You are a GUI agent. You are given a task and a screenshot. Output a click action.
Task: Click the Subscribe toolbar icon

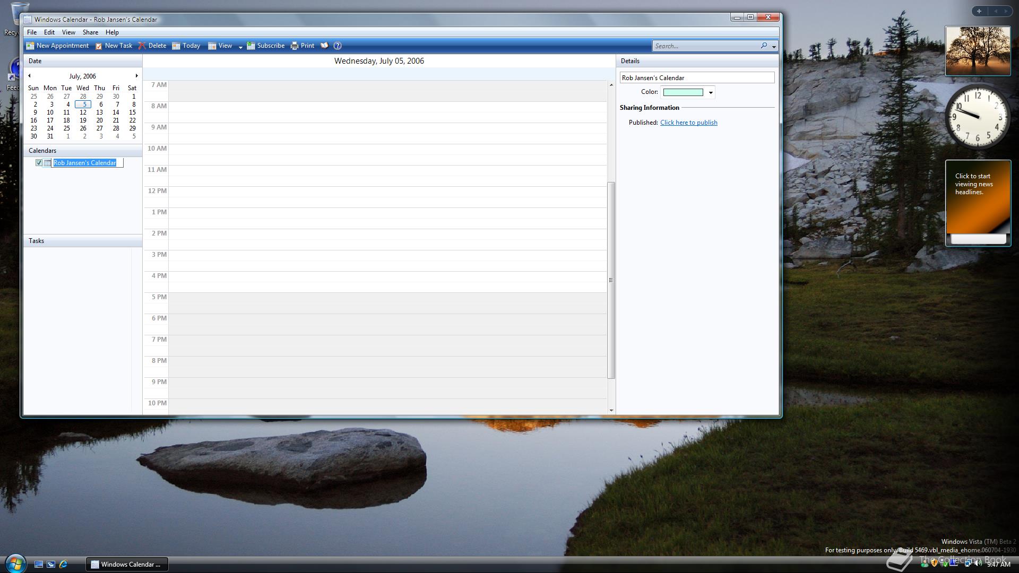(x=251, y=46)
